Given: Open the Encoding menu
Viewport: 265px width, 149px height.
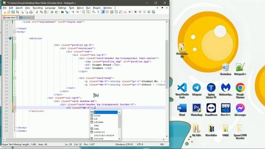Looking at the screenshot, I should [38, 8].
